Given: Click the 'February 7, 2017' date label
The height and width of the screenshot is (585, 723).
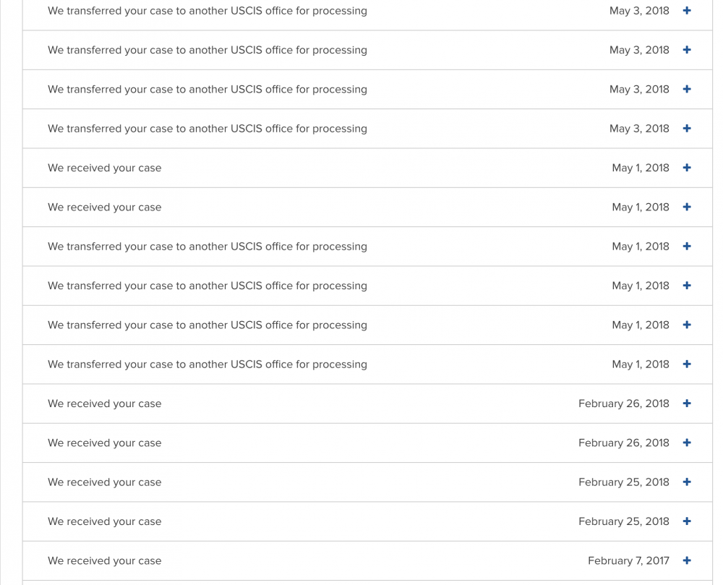Looking at the screenshot, I should tap(628, 561).
